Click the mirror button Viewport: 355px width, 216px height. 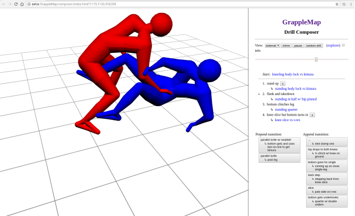pos(286,46)
